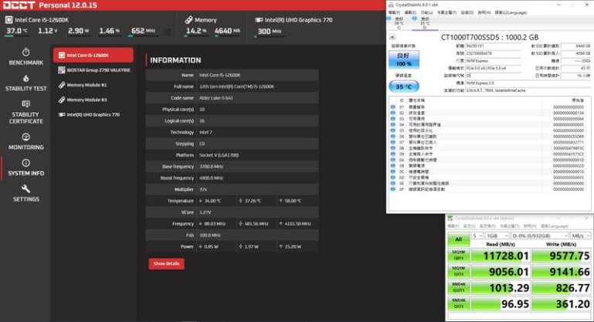Open the Stability Test flame icon

click(x=25, y=79)
